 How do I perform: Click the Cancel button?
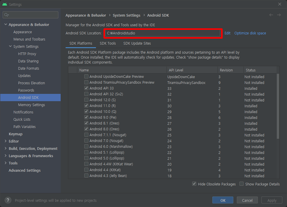pos(247,200)
